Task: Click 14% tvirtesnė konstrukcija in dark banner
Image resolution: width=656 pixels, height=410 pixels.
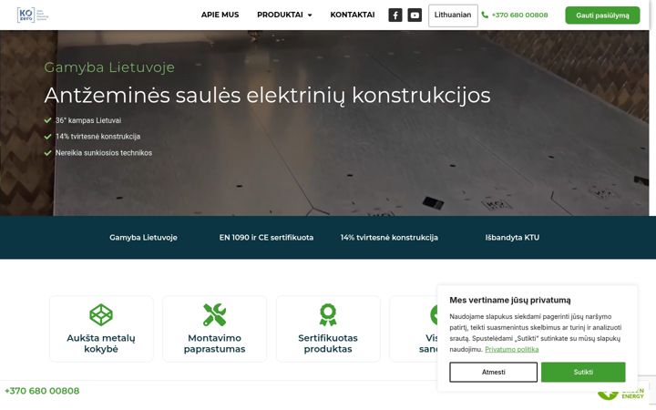Action: [x=389, y=238]
